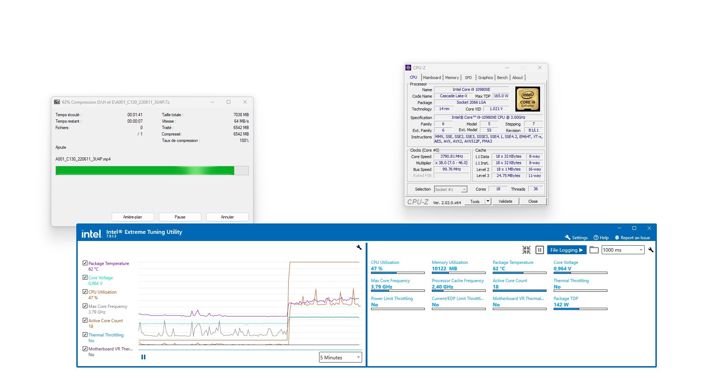The image size is (717, 379).
Task: Click the Package Temperature 62 °C monitor
Action: pos(519,268)
